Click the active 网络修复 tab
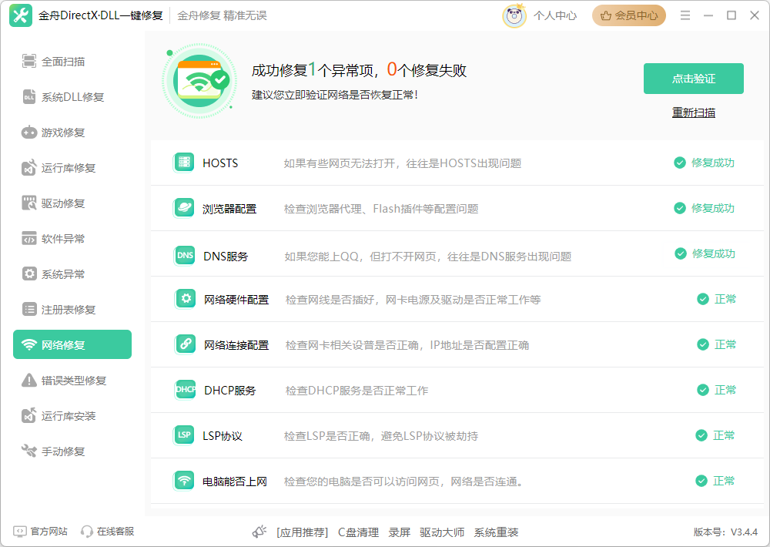The image size is (770, 547). 72,344
